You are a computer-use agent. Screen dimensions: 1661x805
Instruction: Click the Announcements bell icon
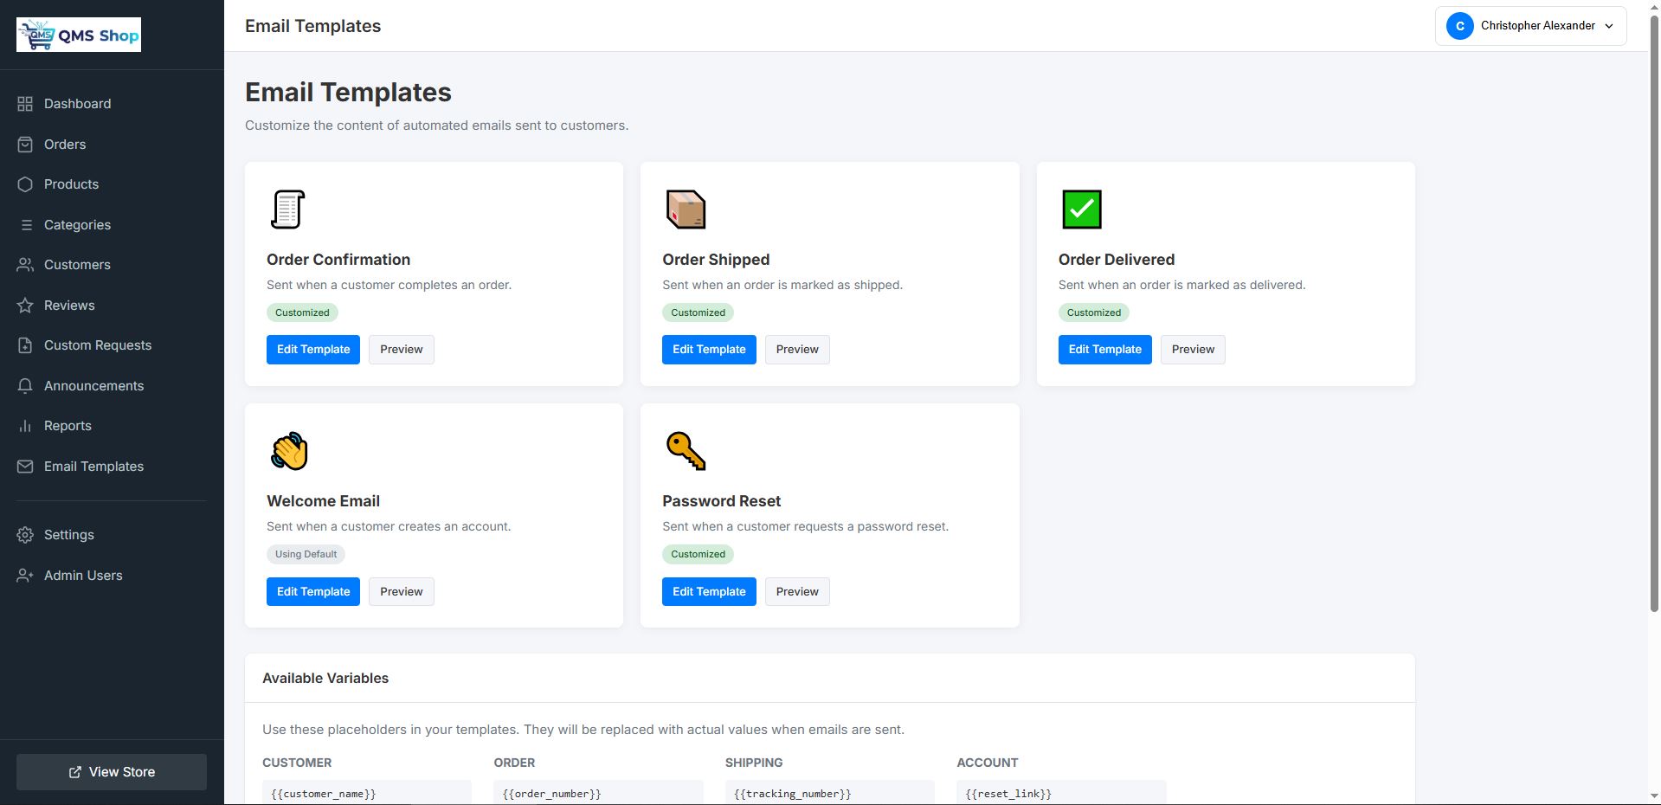(25, 386)
